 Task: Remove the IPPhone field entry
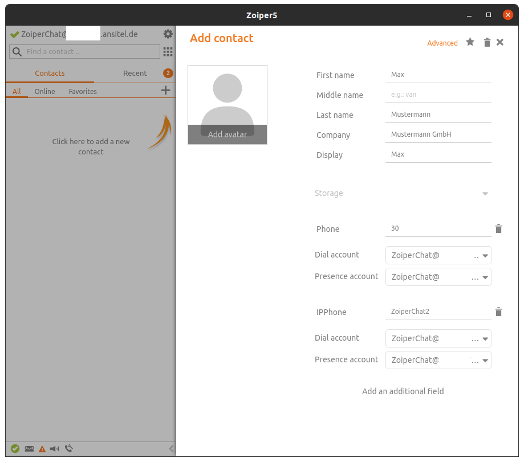[x=498, y=312]
